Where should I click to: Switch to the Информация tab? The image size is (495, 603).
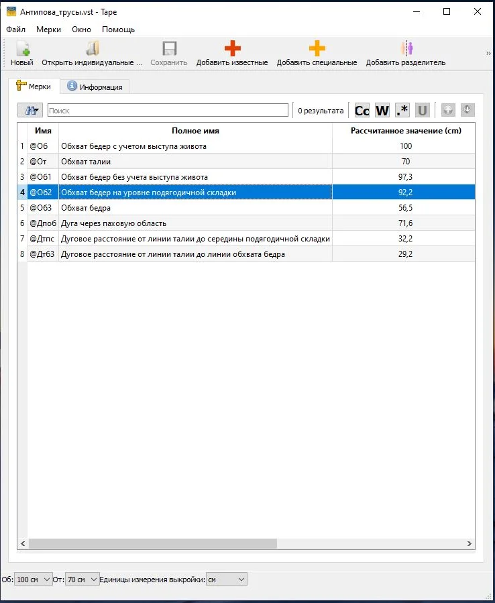[95, 87]
